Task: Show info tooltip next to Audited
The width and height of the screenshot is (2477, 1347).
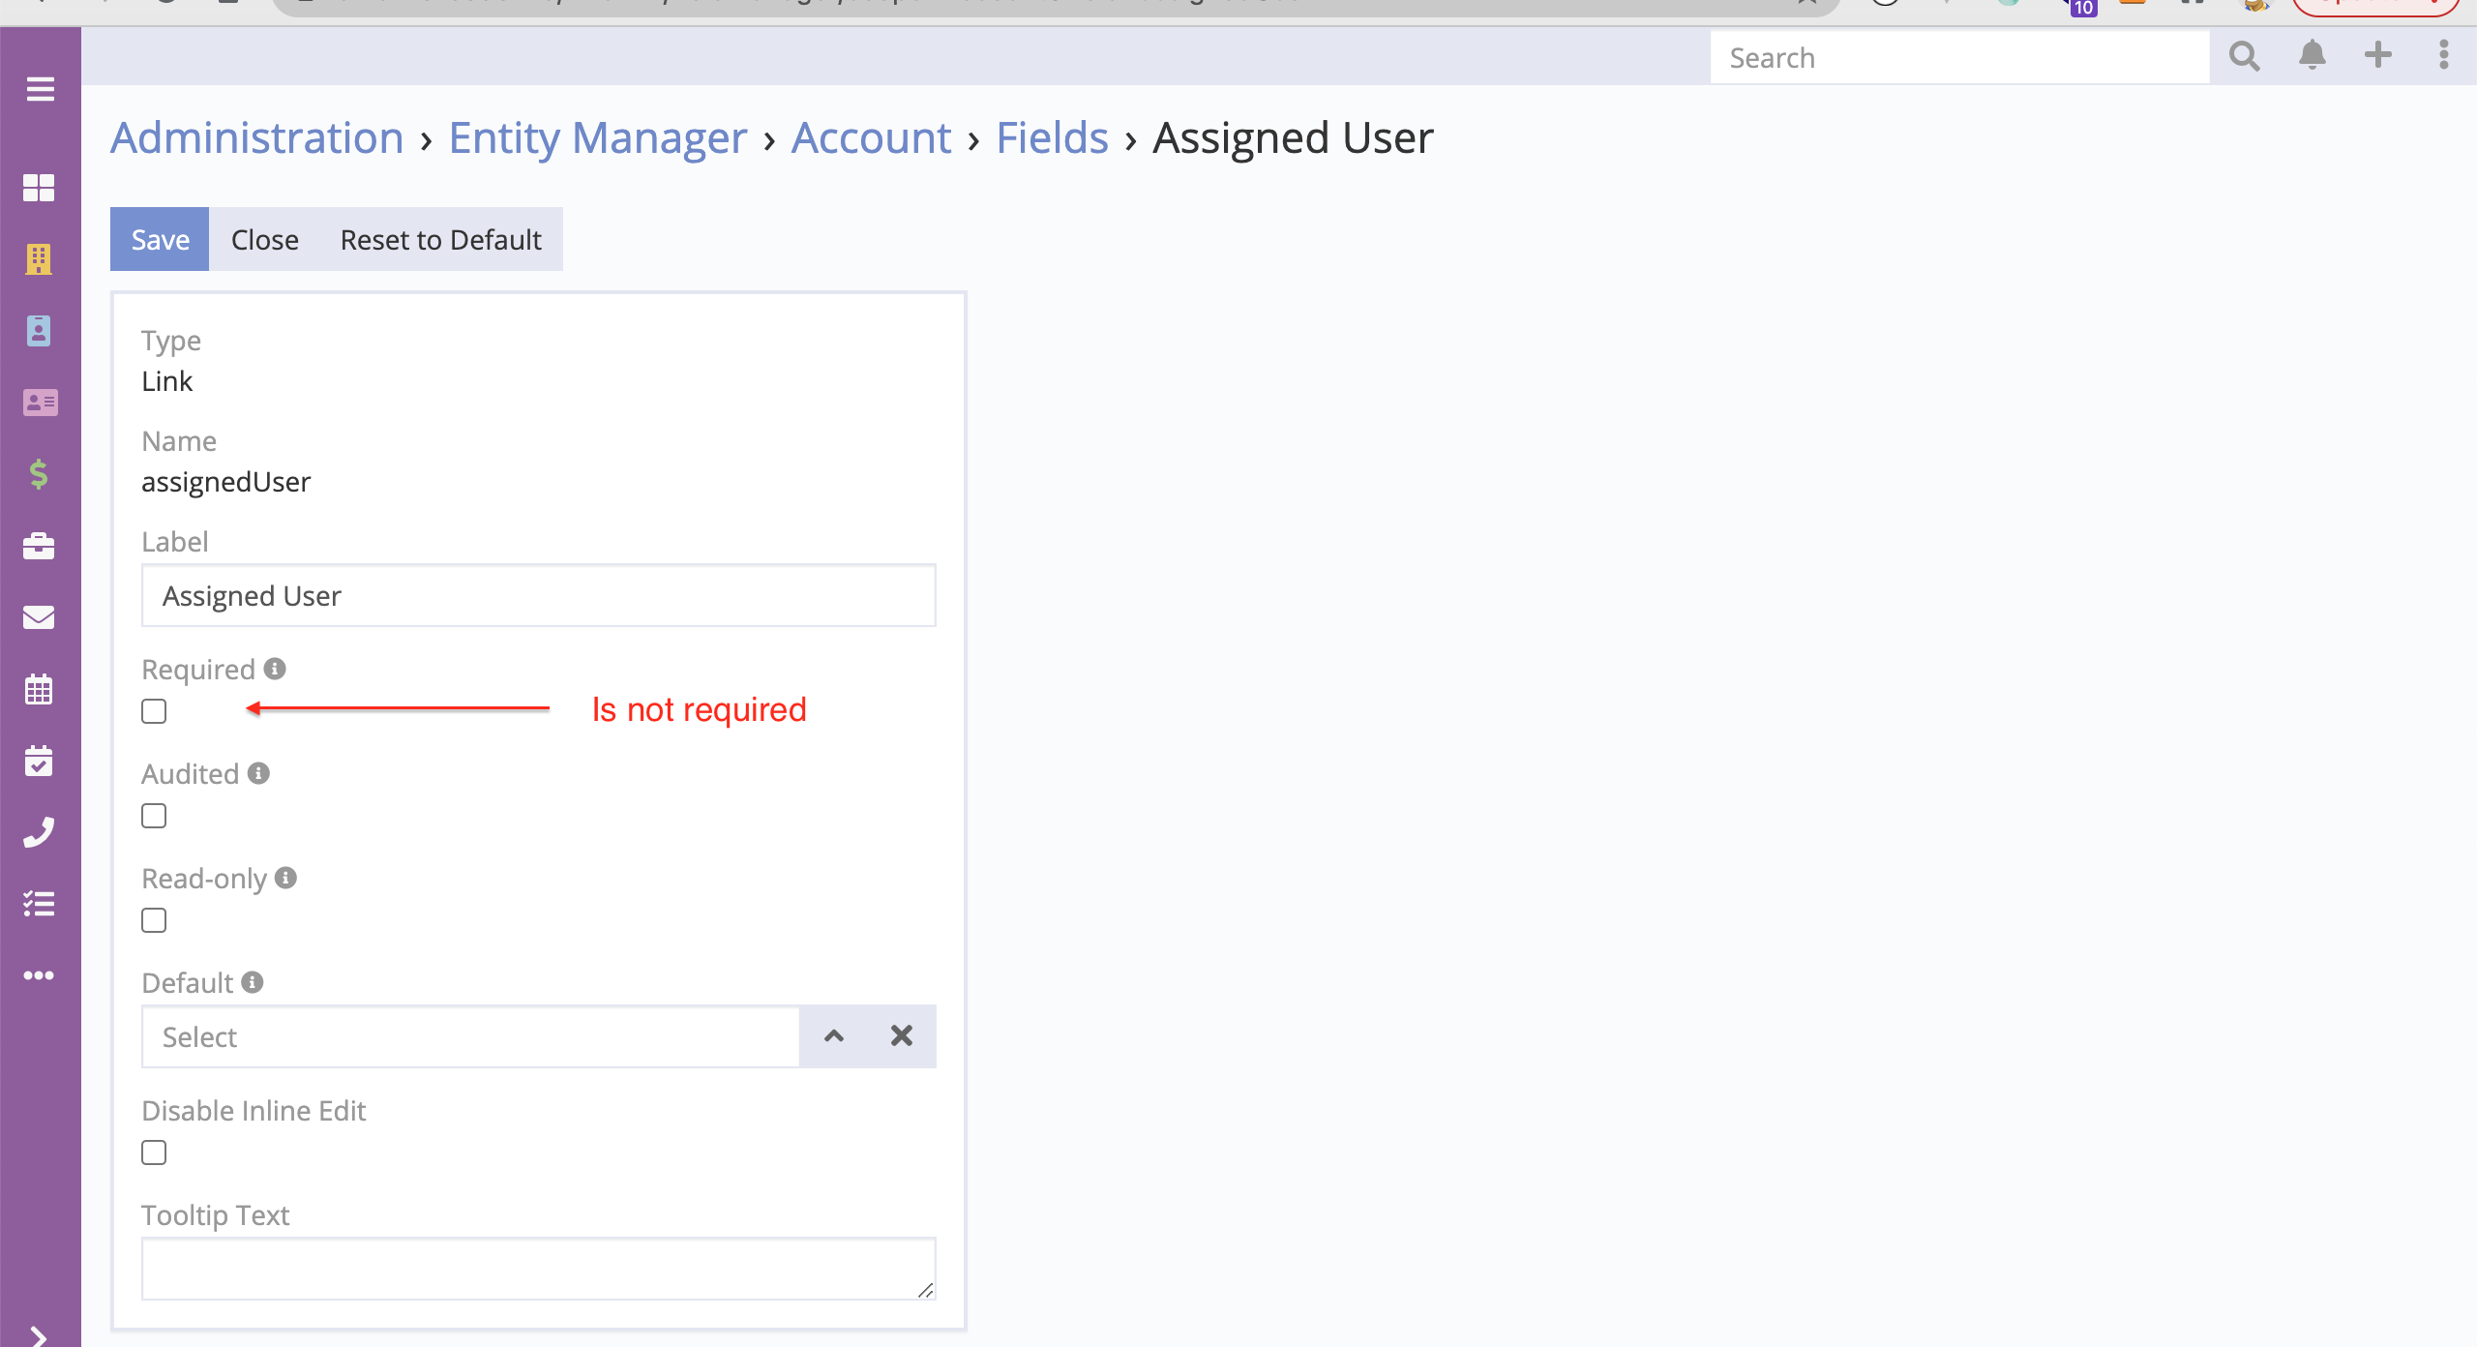Action: click(258, 773)
